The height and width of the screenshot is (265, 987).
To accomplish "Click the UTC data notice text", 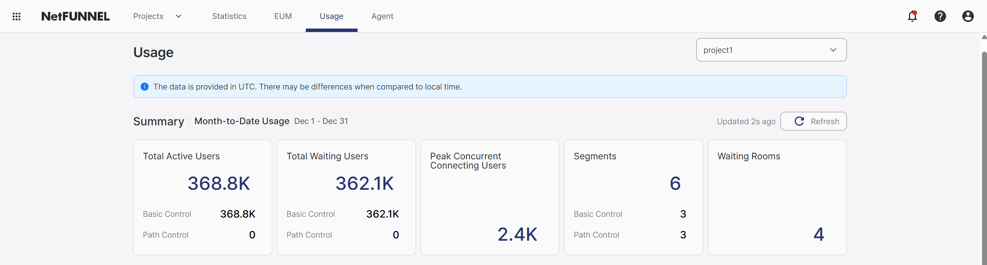I will (x=307, y=87).
